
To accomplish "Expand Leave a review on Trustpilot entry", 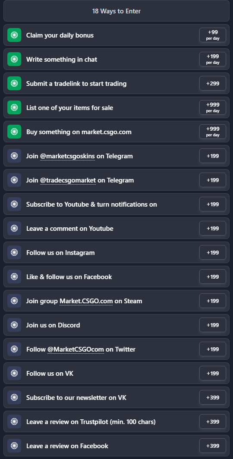I will coord(116,421).
